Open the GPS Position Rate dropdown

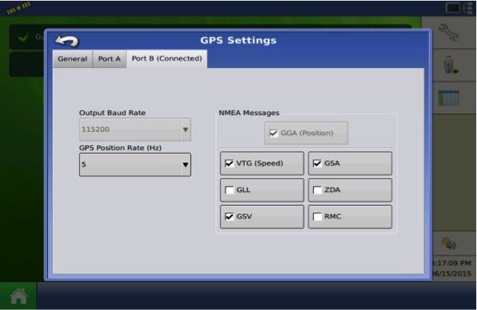(135, 165)
